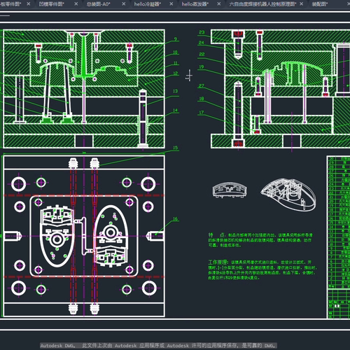Switch to the 总装图-A0 drawing tab
This screenshot has height=350, width=350.
point(98,4)
